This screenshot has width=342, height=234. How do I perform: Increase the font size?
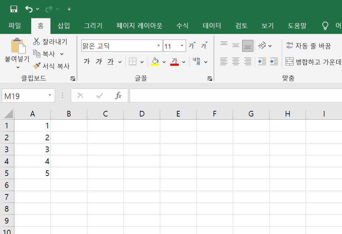pos(192,45)
